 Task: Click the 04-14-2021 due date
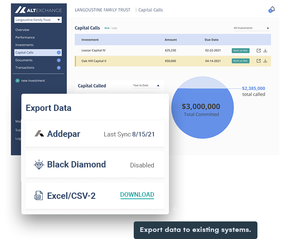click(x=213, y=61)
